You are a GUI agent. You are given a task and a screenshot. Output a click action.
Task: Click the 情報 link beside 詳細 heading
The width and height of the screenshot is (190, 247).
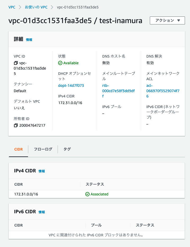[29, 39]
